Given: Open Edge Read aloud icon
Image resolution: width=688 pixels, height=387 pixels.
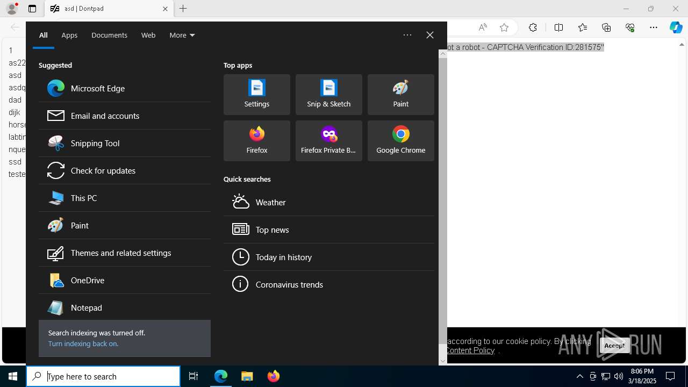Looking at the screenshot, I should point(483,27).
